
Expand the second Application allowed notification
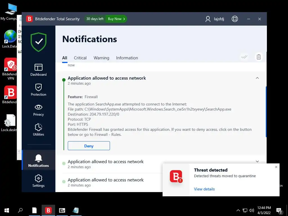pyautogui.click(x=257, y=161)
